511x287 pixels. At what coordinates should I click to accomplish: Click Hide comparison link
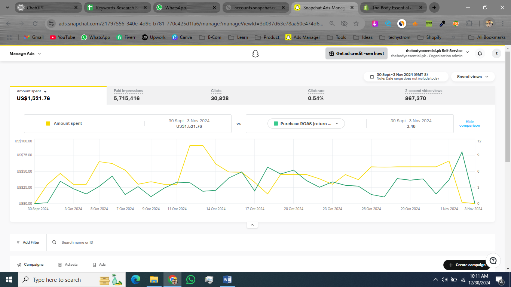coord(469,124)
